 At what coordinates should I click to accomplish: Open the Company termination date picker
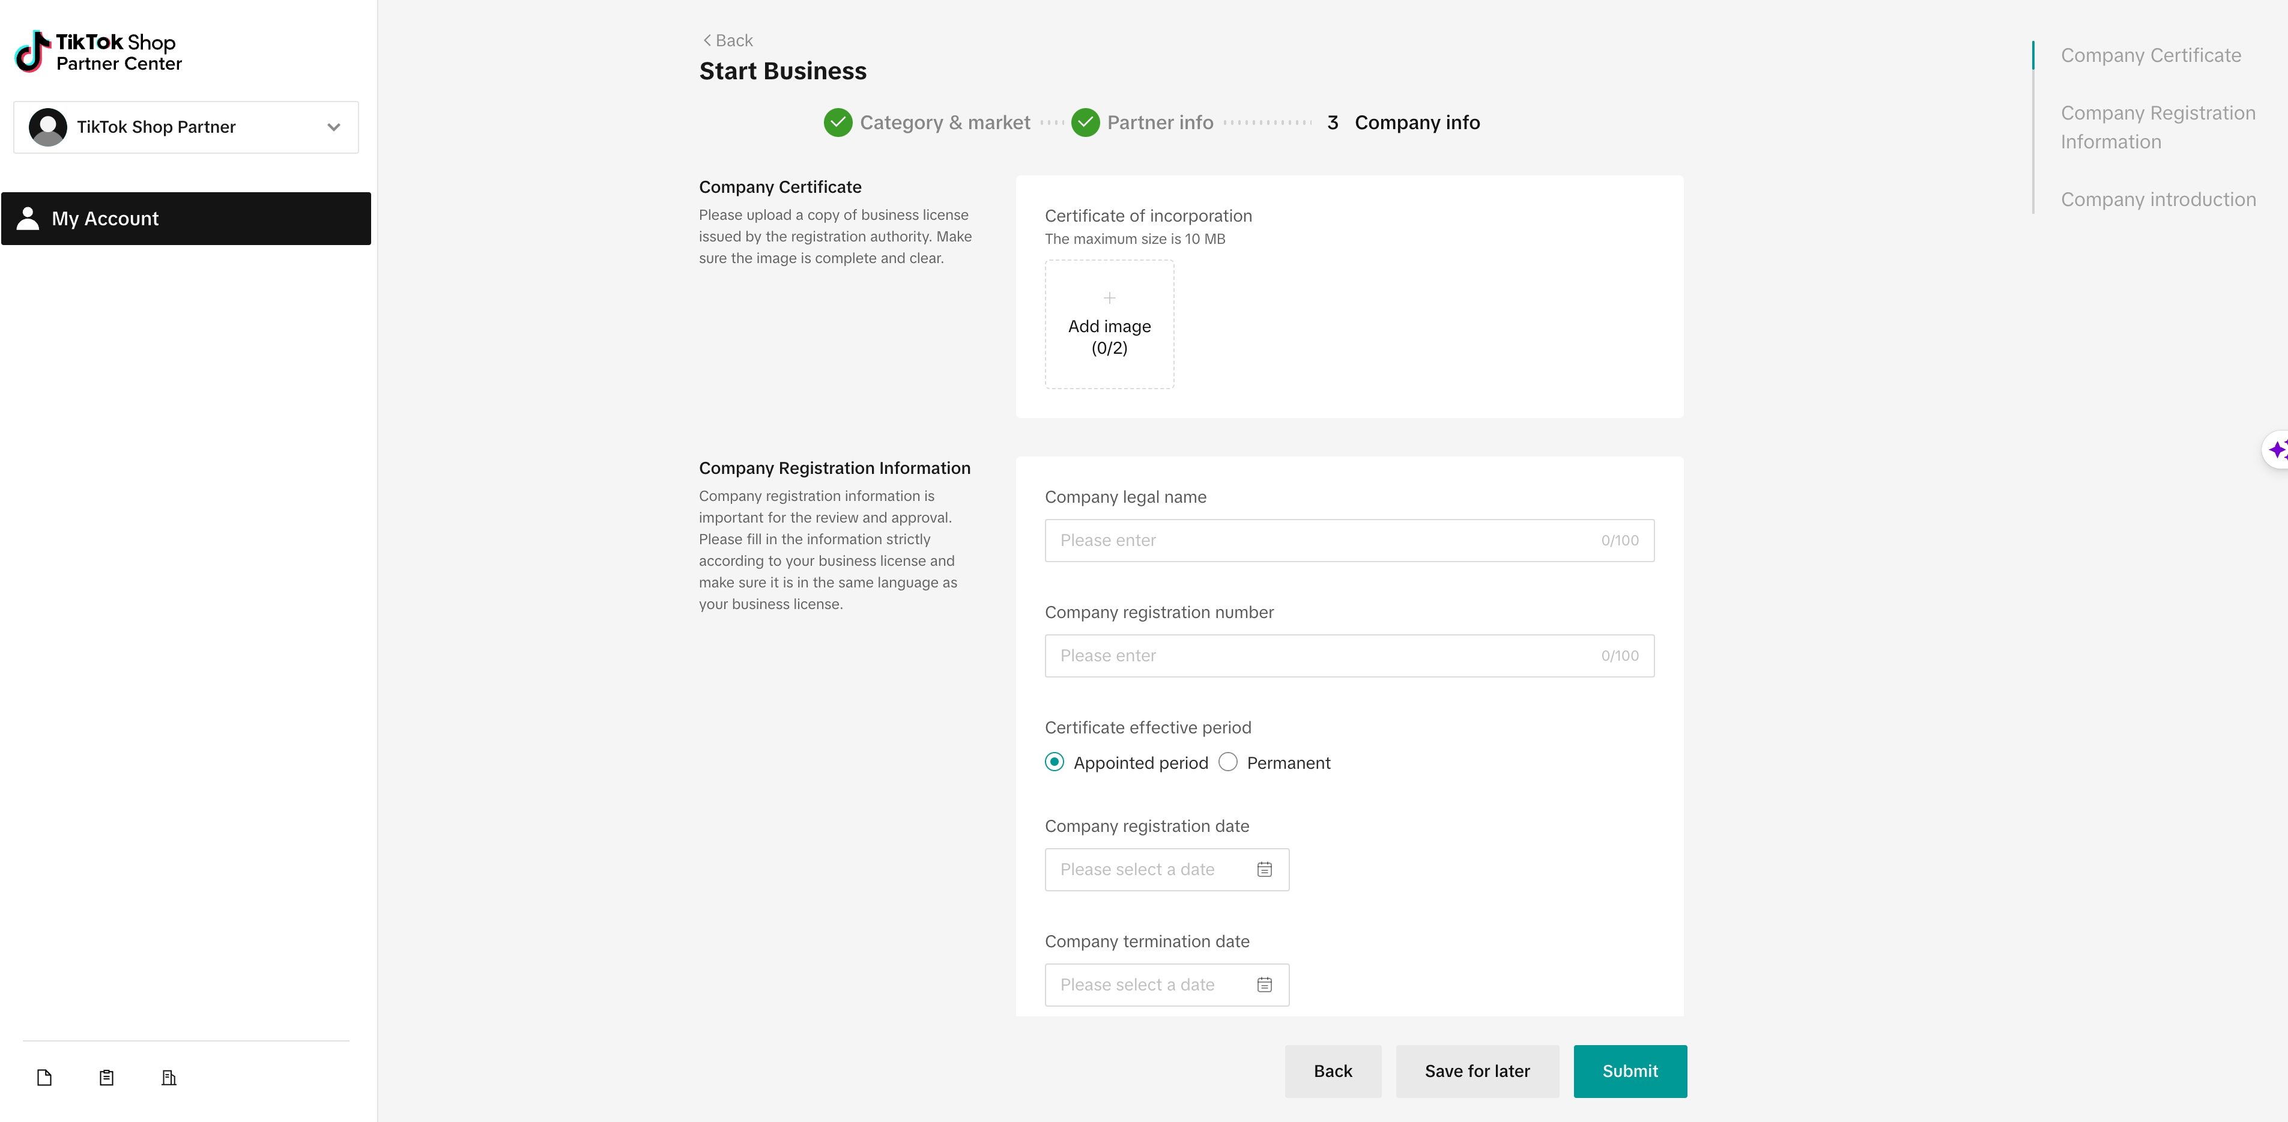1167,985
